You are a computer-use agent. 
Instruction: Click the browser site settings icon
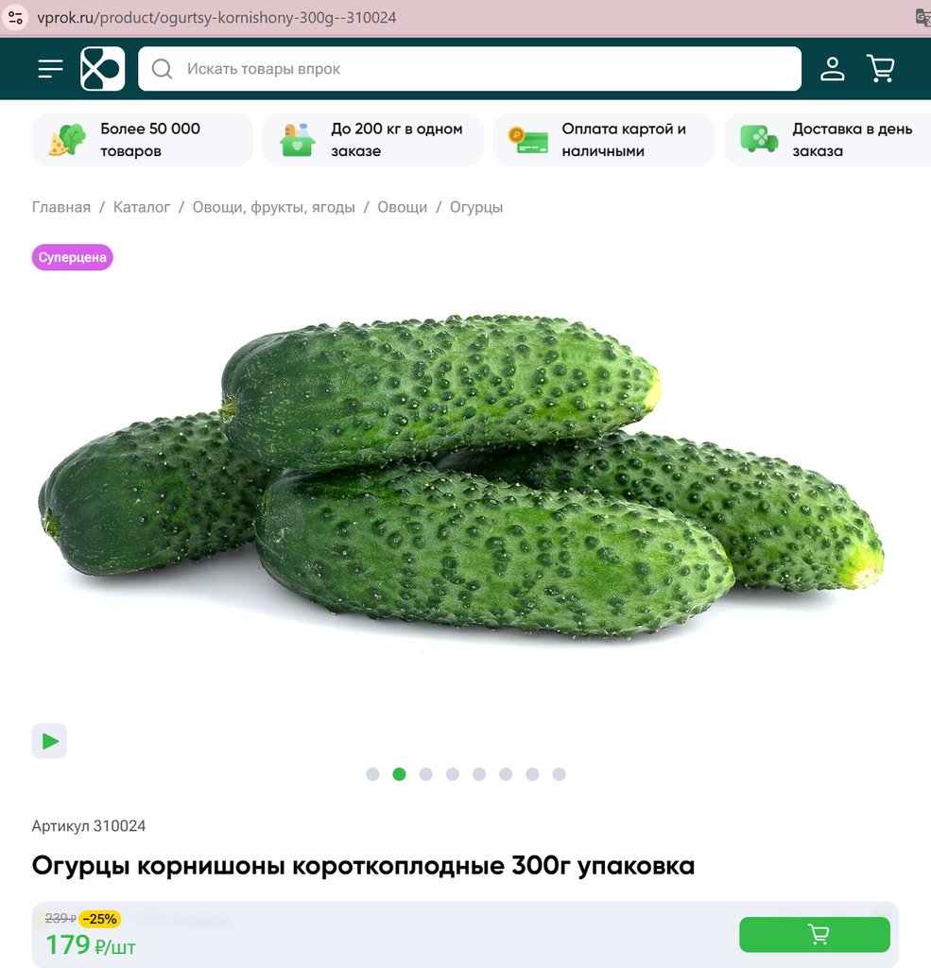point(15,17)
